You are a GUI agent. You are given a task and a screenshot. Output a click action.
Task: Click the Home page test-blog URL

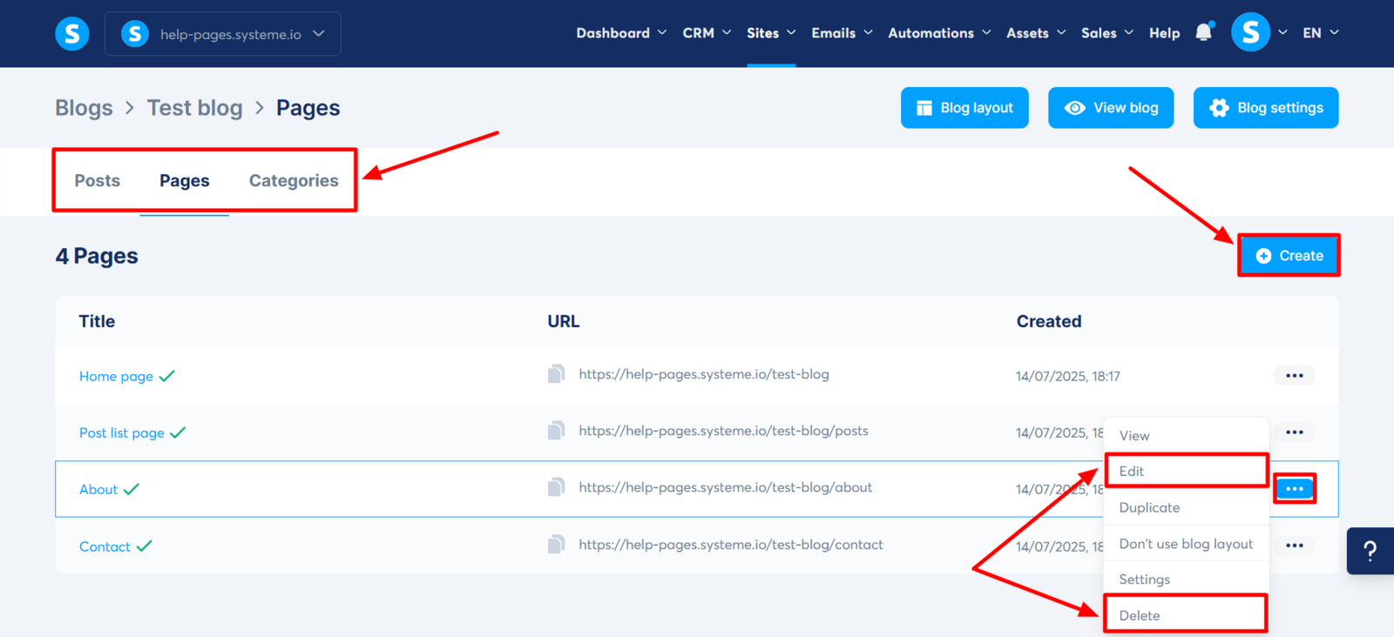704,374
